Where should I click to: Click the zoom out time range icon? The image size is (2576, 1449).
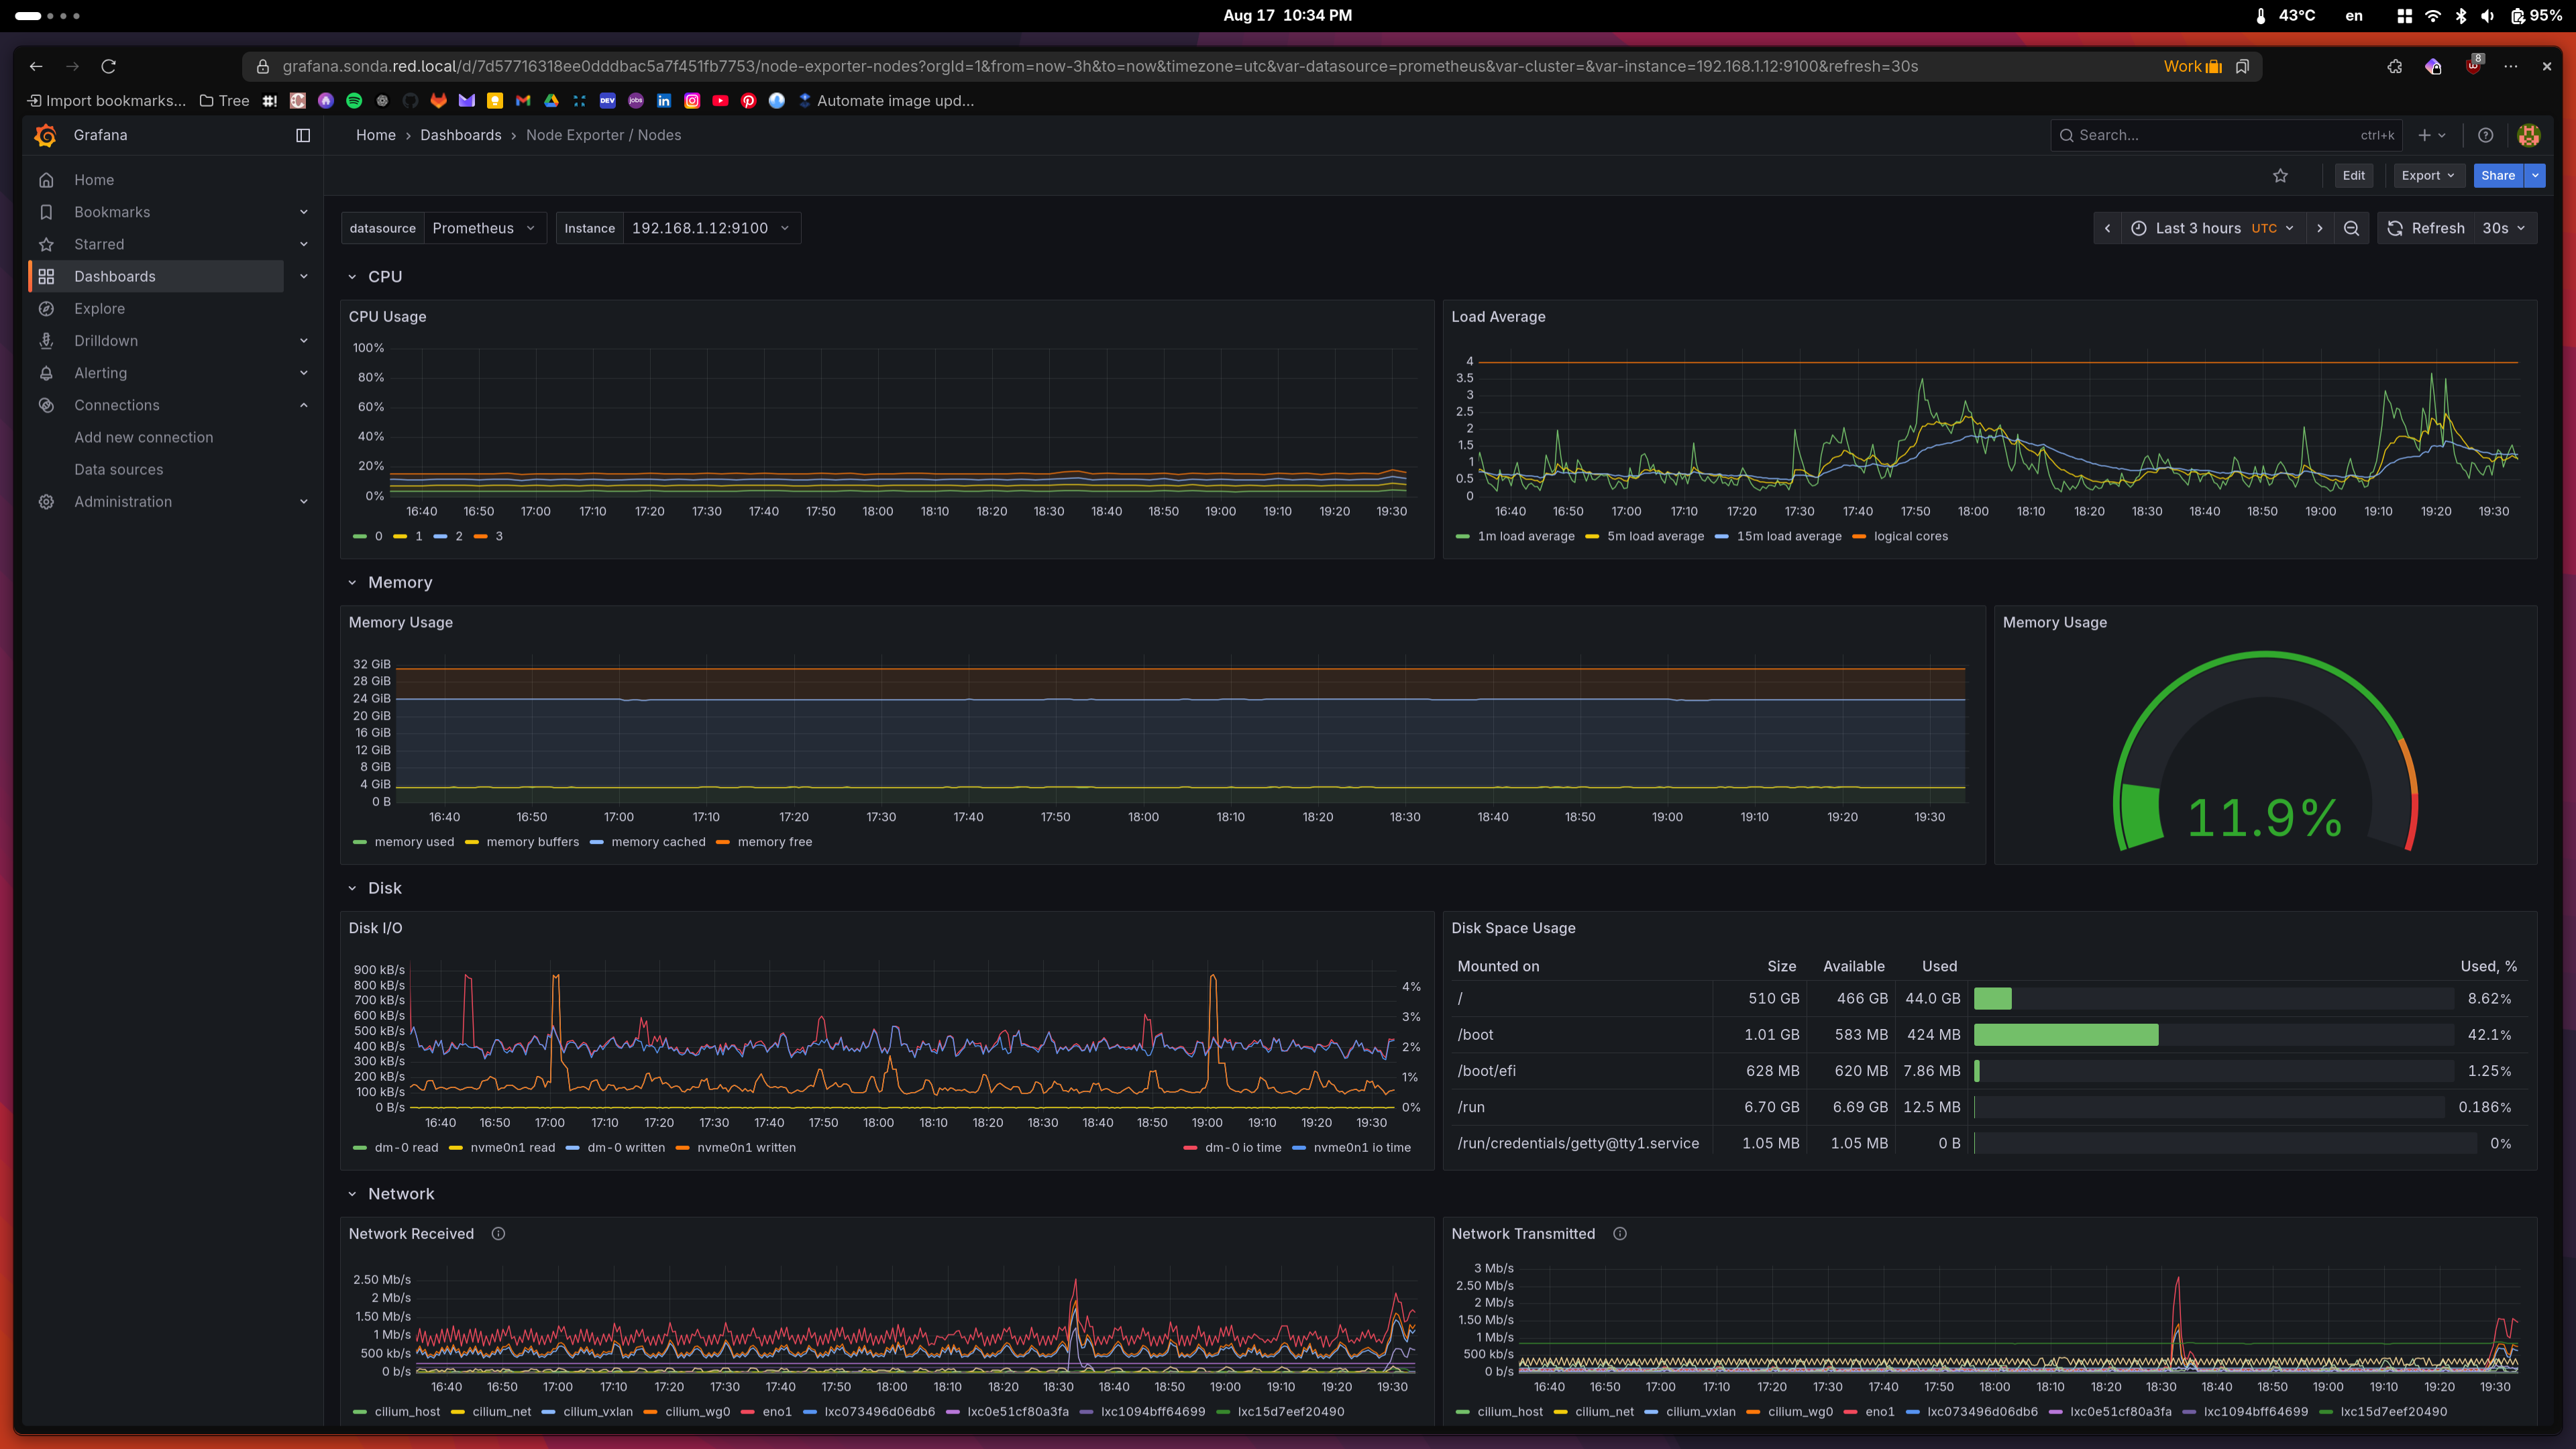pos(2351,228)
